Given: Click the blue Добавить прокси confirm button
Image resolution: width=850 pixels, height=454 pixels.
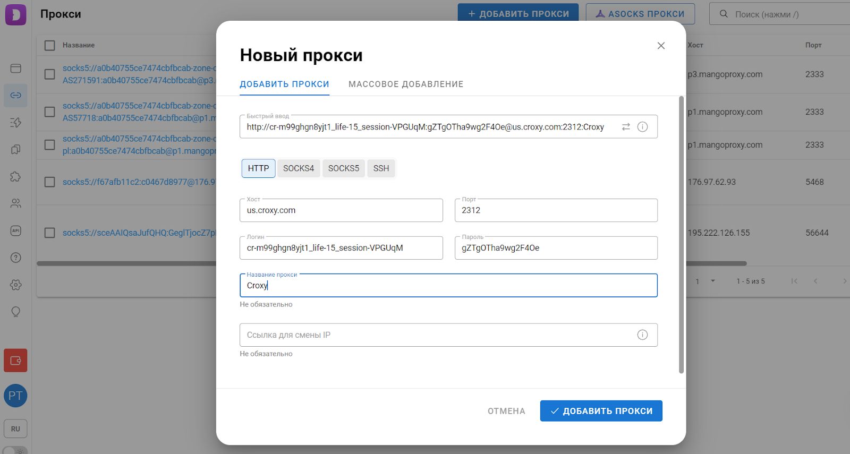Looking at the screenshot, I should pyautogui.click(x=601, y=411).
